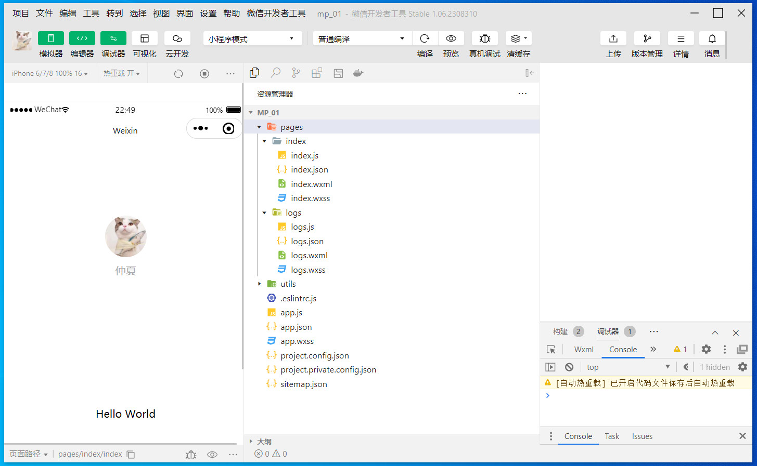This screenshot has height=466, width=757.
Task: Open the page path (页面路径) dropdown
Action: pos(29,454)
